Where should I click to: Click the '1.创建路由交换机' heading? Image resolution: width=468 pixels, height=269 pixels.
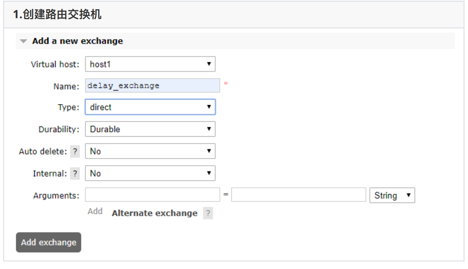coord(57,15)
